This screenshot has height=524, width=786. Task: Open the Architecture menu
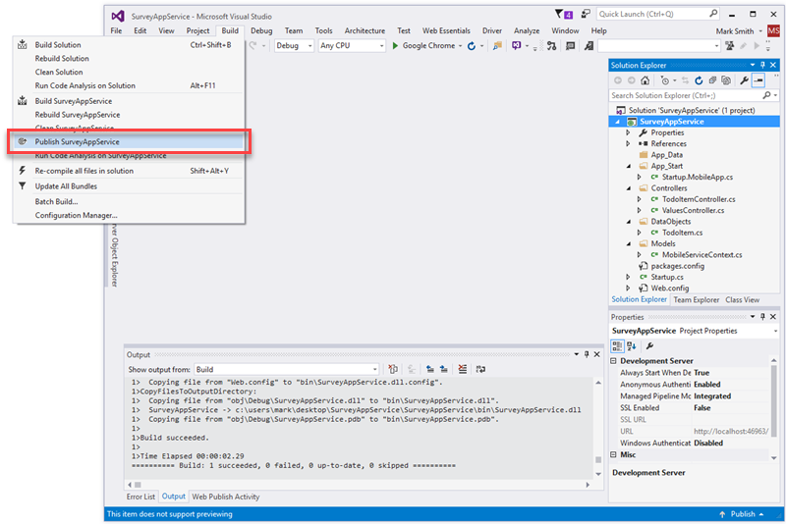click(365, 30)
